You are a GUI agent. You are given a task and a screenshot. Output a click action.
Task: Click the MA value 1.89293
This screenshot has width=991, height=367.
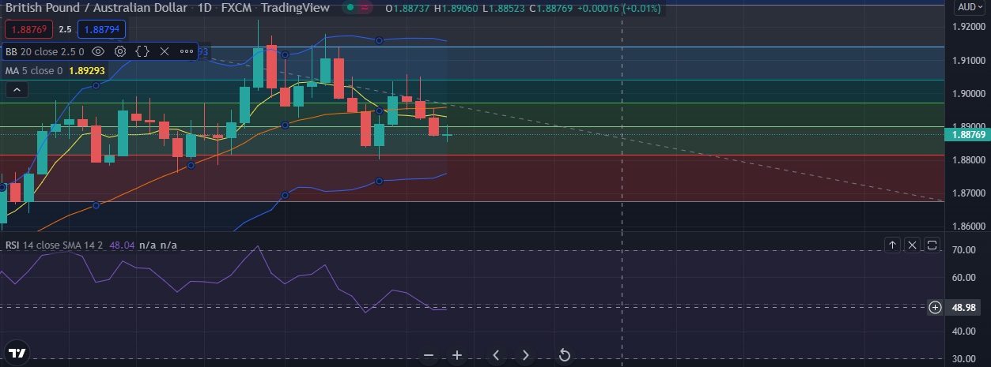tap(87, 70)
